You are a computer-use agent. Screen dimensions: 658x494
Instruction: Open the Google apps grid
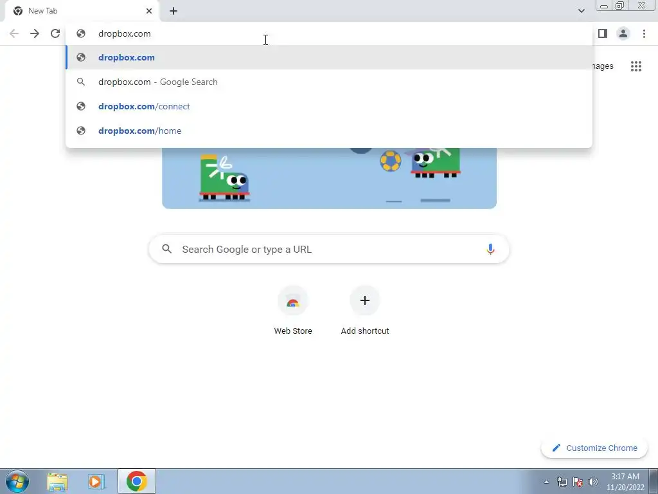tap(636, 66)
